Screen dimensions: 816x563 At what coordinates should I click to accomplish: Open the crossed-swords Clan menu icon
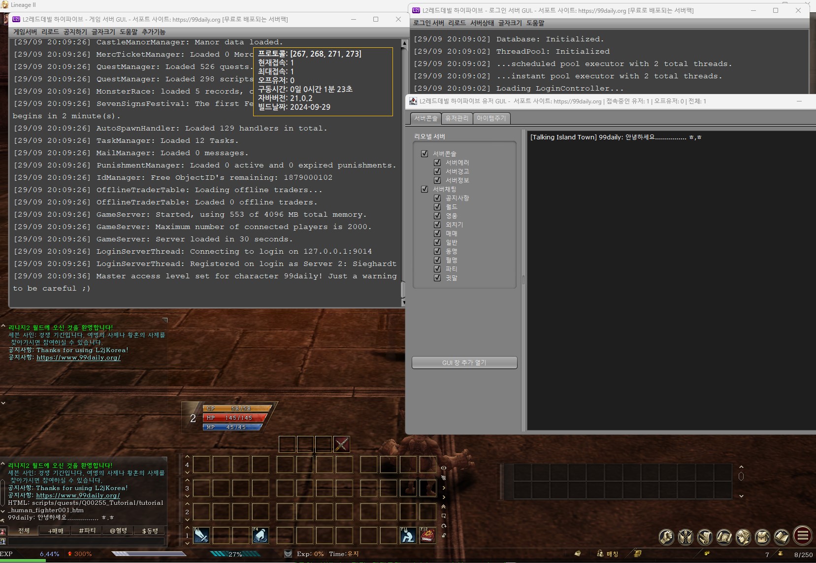pyautogui.click(x=685, y=536)
